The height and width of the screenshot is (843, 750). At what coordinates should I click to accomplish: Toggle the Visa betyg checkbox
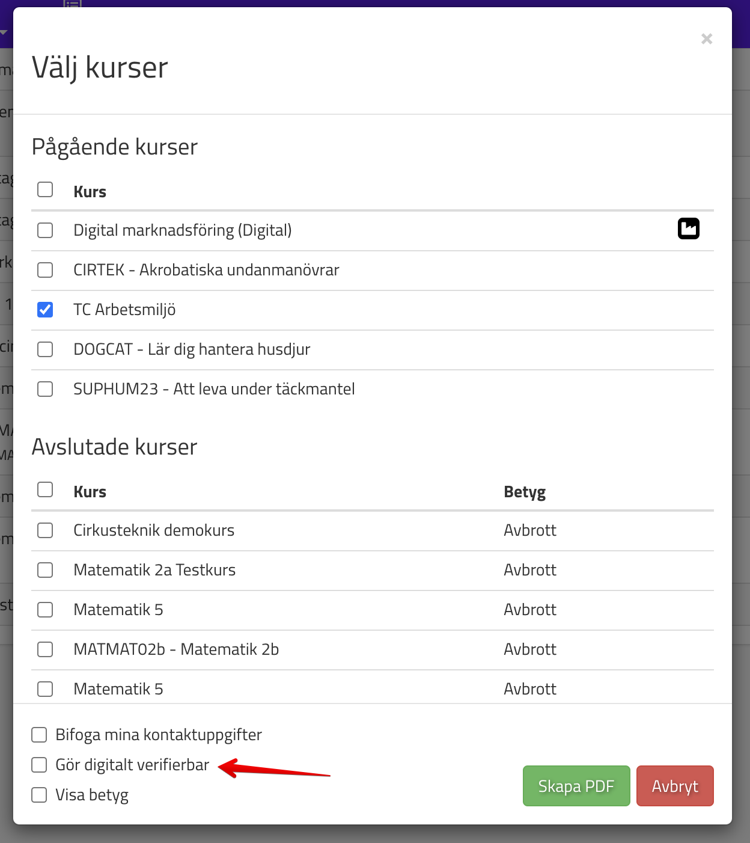click(x=39, y=795)
